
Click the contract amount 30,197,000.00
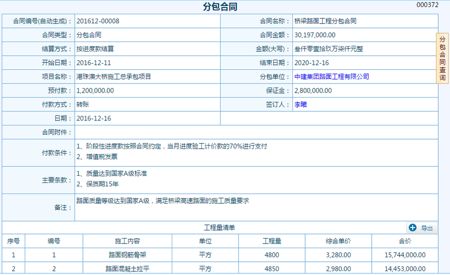point(315,35)
